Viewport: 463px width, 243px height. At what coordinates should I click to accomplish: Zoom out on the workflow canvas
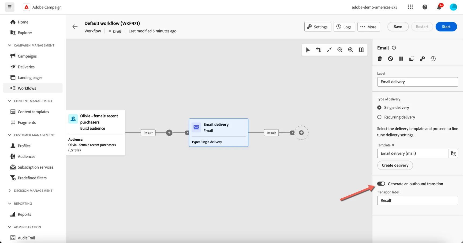[x=340, y=50]
